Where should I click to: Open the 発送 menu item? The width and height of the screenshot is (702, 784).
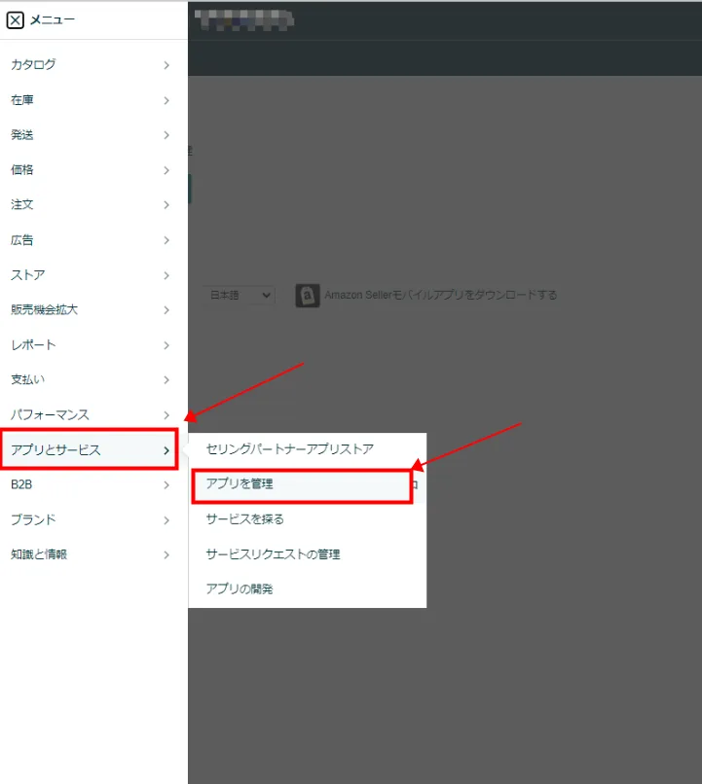coord(93,135)
